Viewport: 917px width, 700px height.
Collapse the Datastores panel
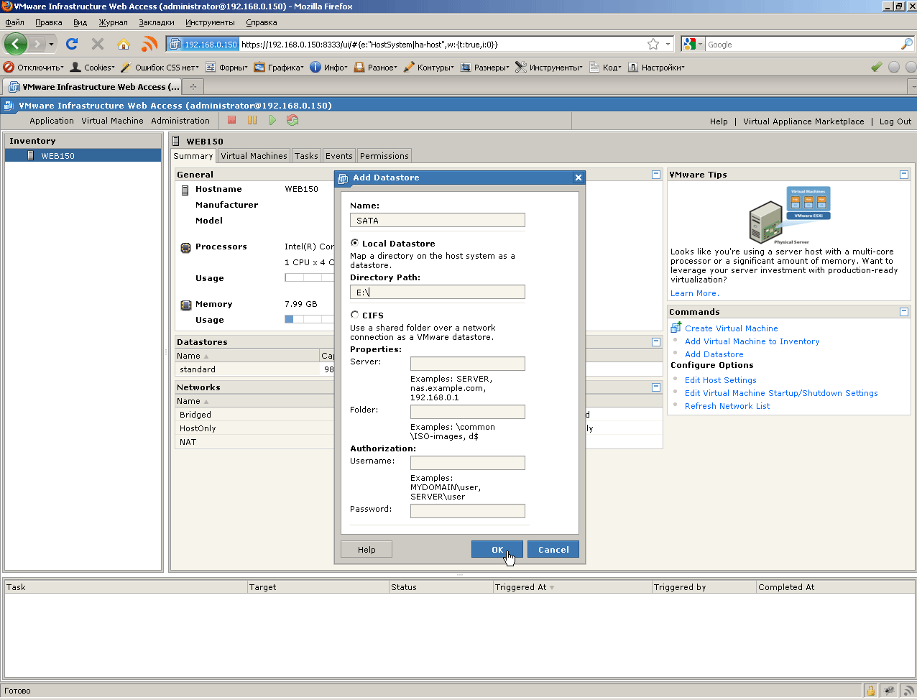pos(656,342)
